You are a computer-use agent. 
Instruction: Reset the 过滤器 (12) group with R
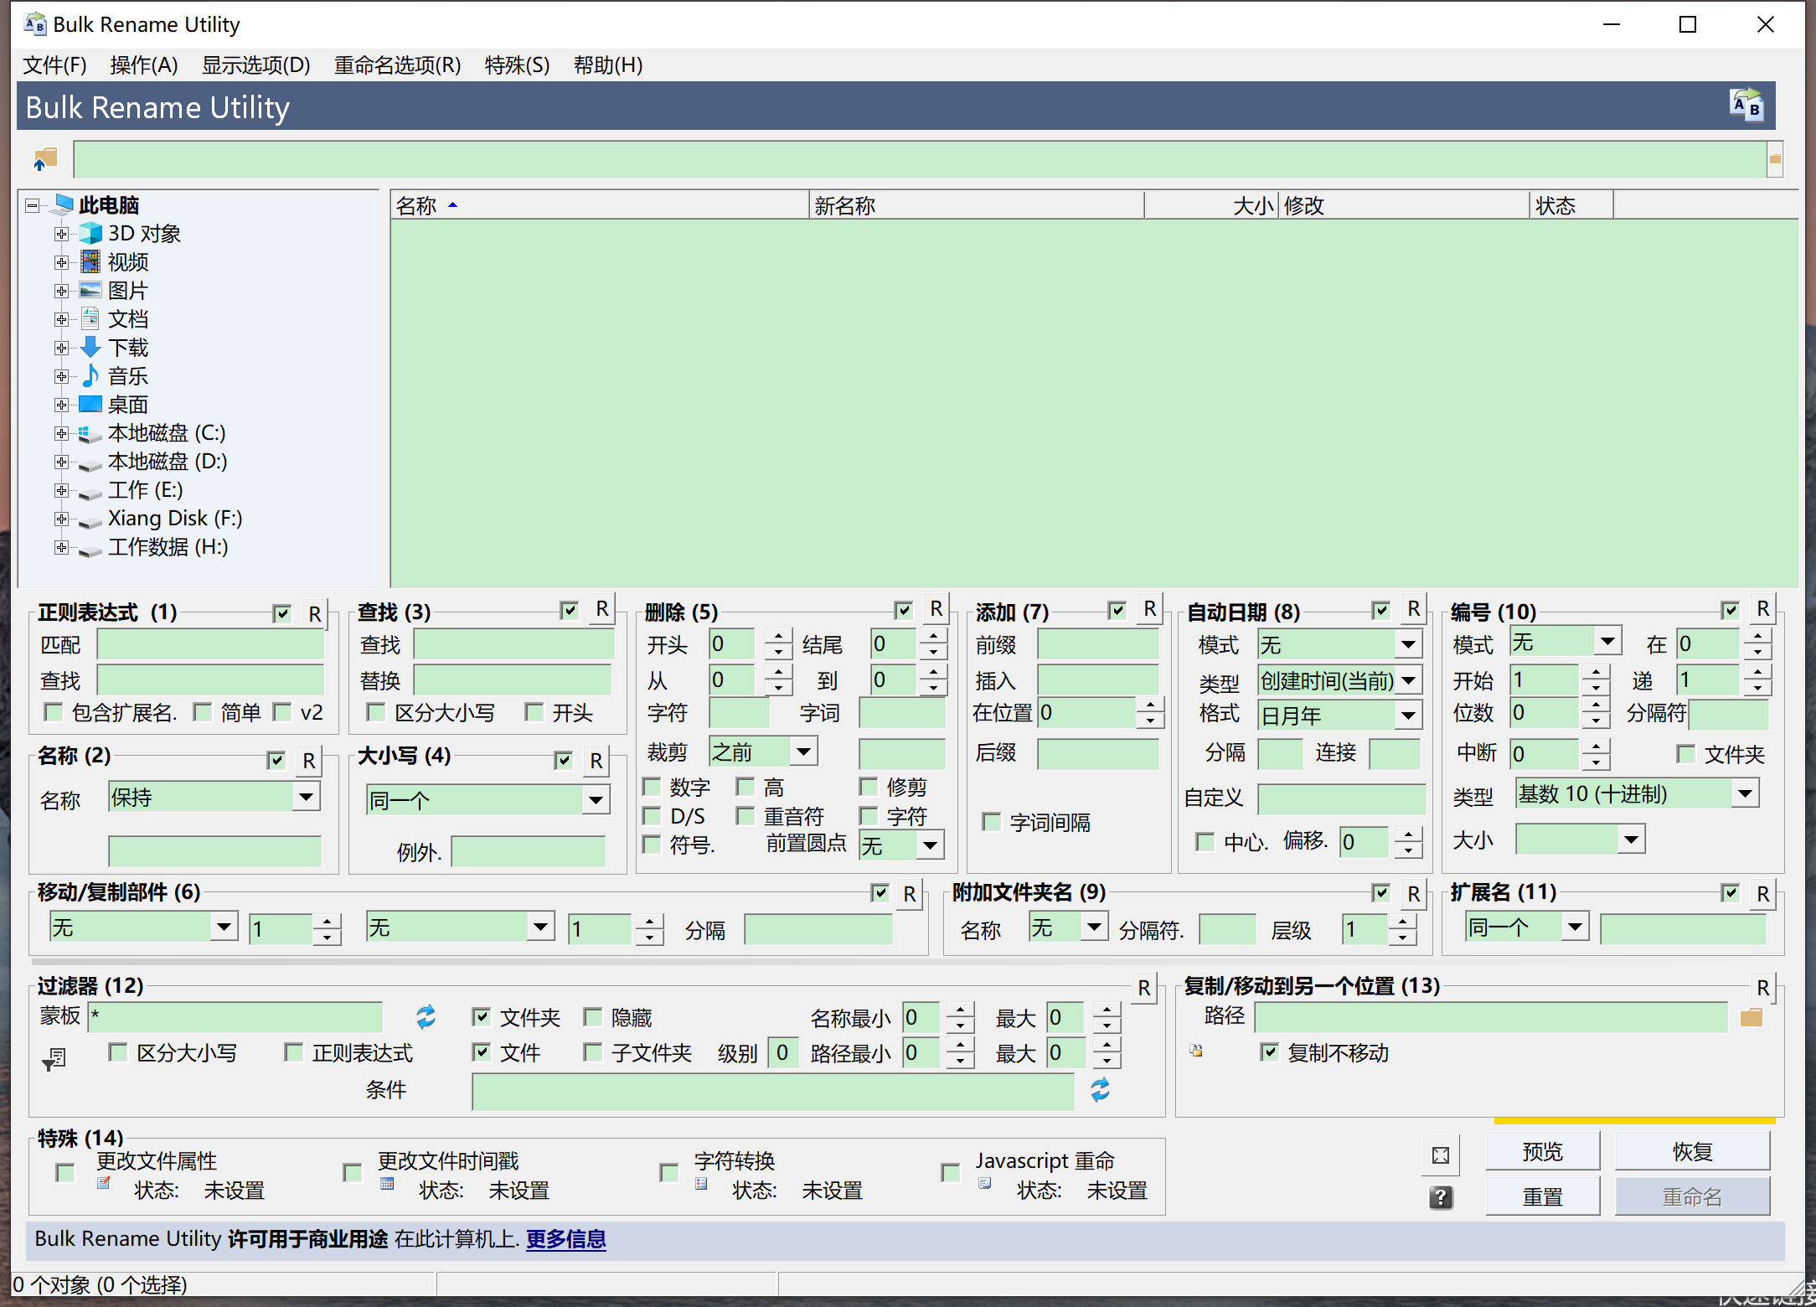click(1143, 989)
